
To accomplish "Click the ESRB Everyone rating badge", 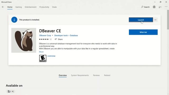I will point(43,58).
